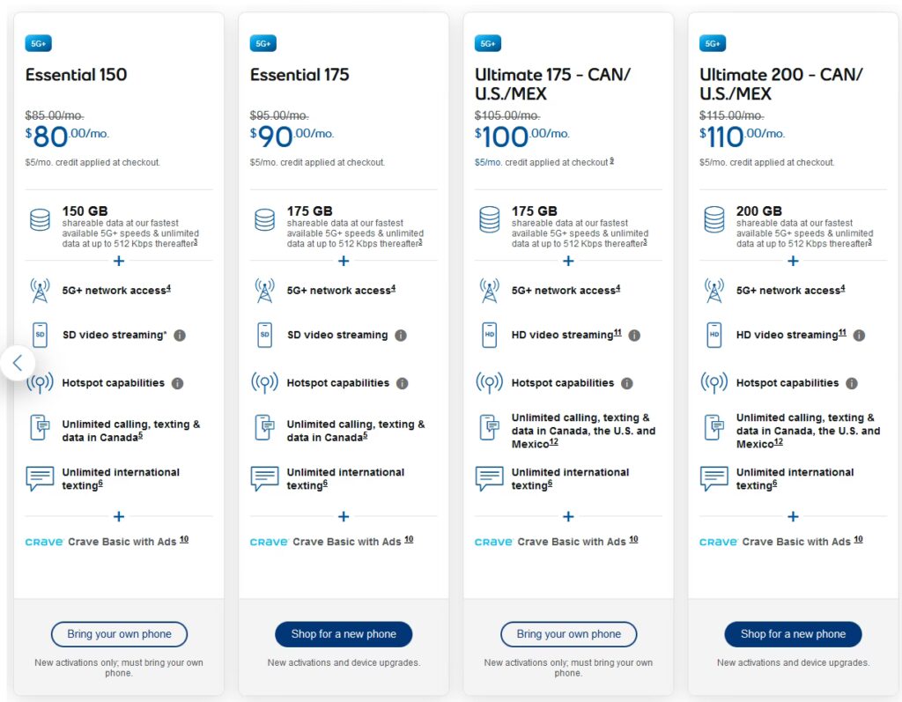The width and height of the screenshot is (902, 702).
Task: Click the data stack icon on Essential 175
Action: 264,219
